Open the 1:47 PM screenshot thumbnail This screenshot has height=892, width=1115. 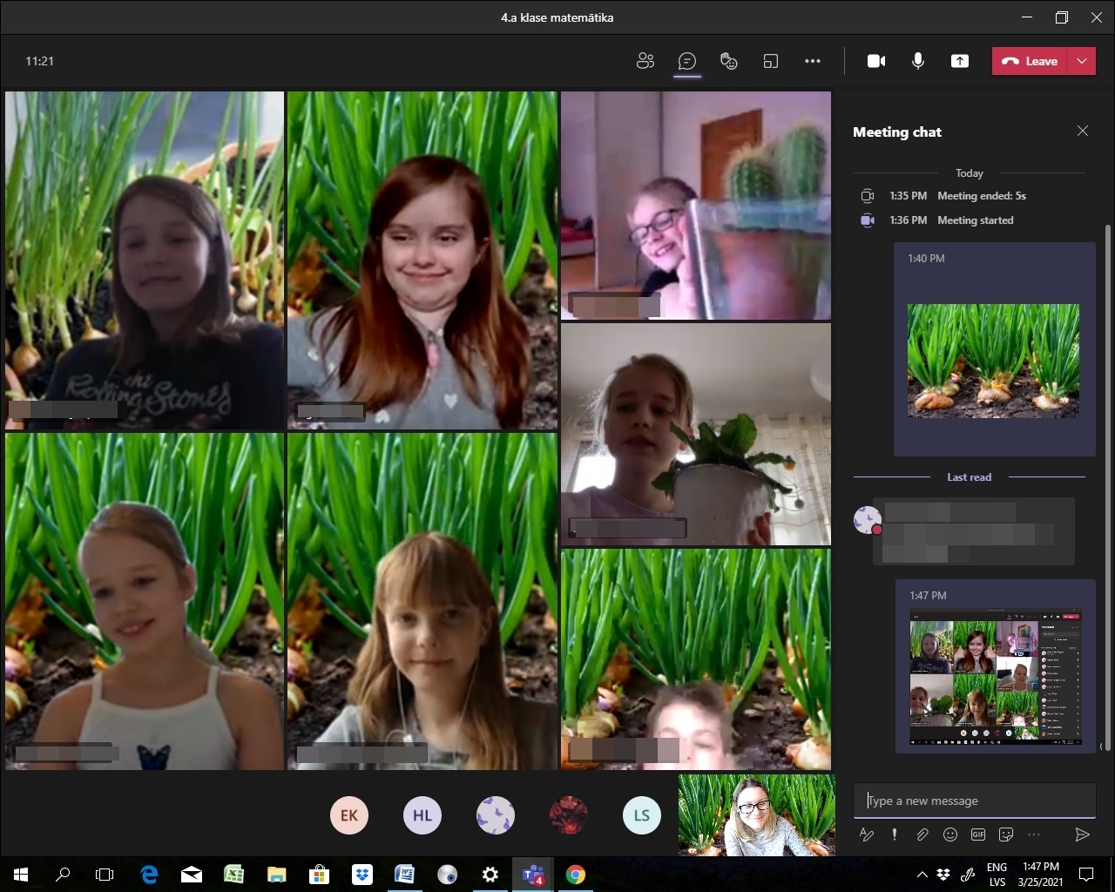(x=996, y=677)
